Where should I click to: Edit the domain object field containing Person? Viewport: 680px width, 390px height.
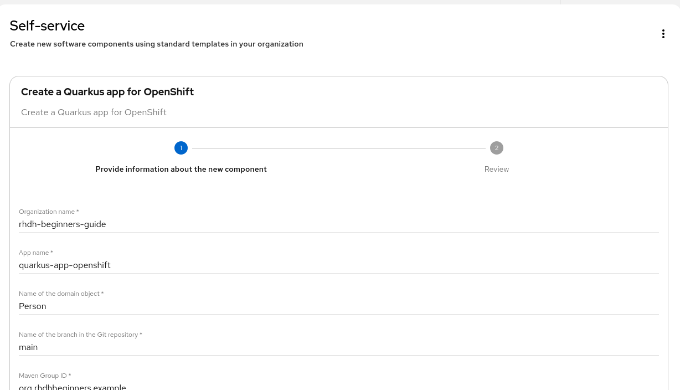pos(338,306)
